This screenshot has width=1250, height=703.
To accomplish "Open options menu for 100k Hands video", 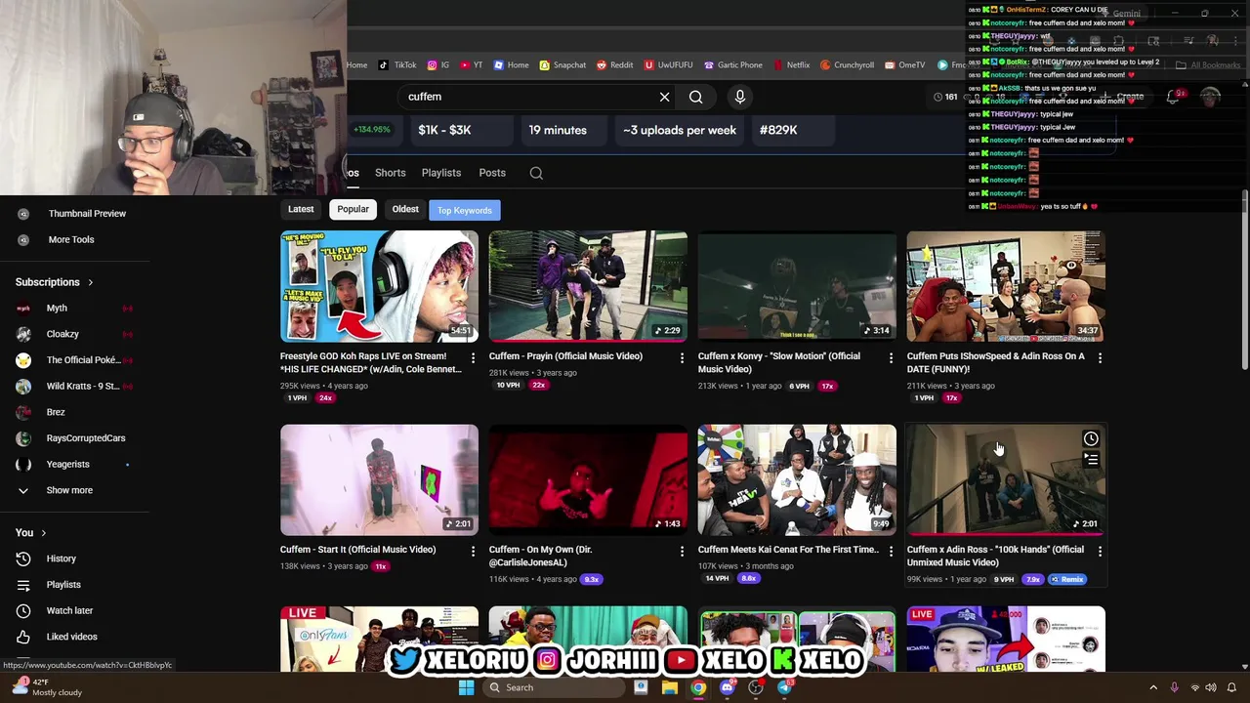I will (x=1100, y=552).
